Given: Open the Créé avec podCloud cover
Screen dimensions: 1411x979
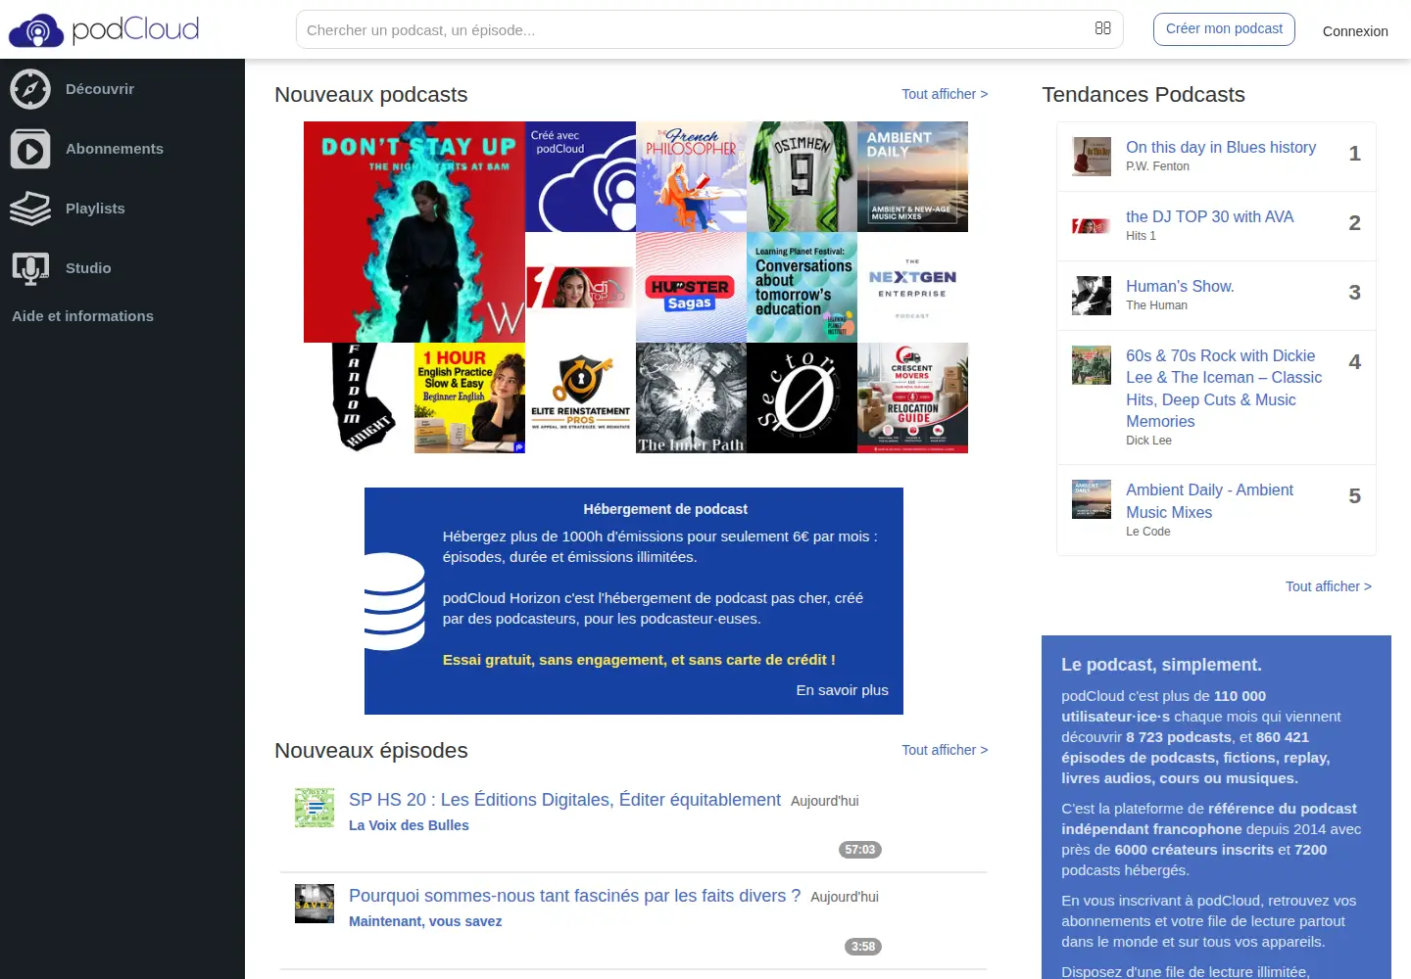Looking at the screenshot, I should [x=580, y=176].
